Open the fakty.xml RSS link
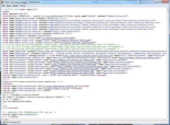Image resolution: width=170 pixels, height=125 pixels. pyautogui.click(x=72, y=60)
